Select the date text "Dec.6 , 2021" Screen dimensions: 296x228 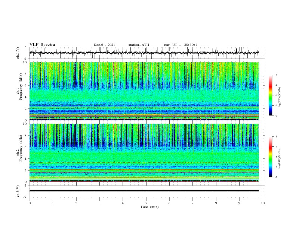[104, 45]
